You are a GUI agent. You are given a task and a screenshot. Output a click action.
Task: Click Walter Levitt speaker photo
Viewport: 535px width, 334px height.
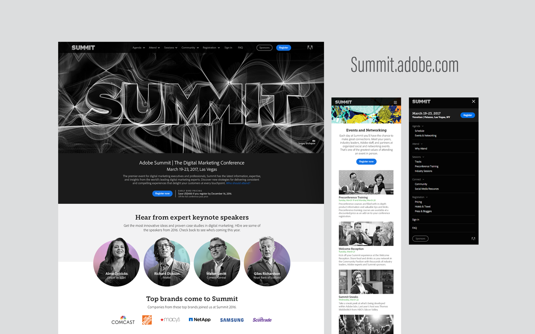tap(217, 263)
